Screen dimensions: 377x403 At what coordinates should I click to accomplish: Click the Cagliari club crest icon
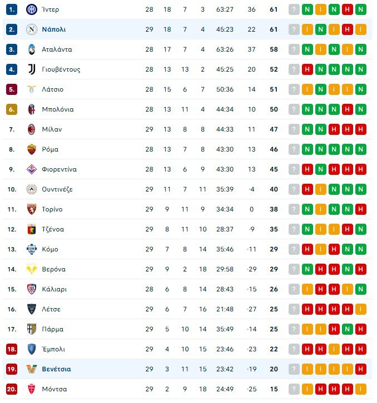click(31, 289)
